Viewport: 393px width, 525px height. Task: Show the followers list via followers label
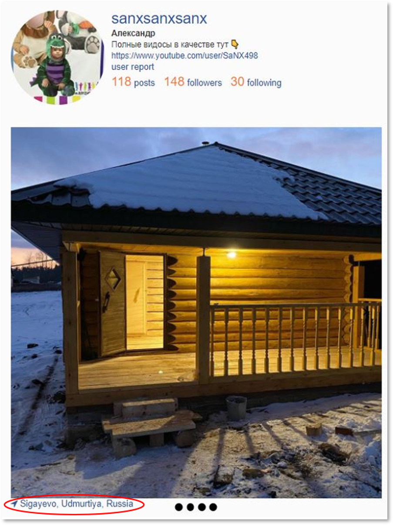click(204, 83)
